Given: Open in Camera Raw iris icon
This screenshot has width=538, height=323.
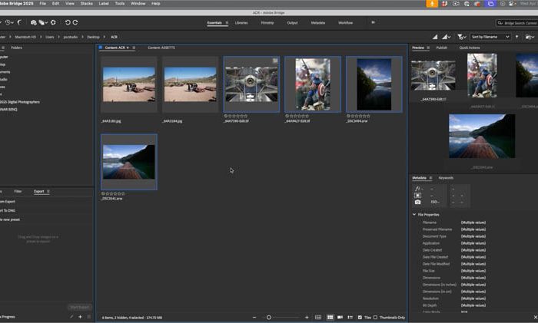Looking at the screenshot, I should 53,22.
